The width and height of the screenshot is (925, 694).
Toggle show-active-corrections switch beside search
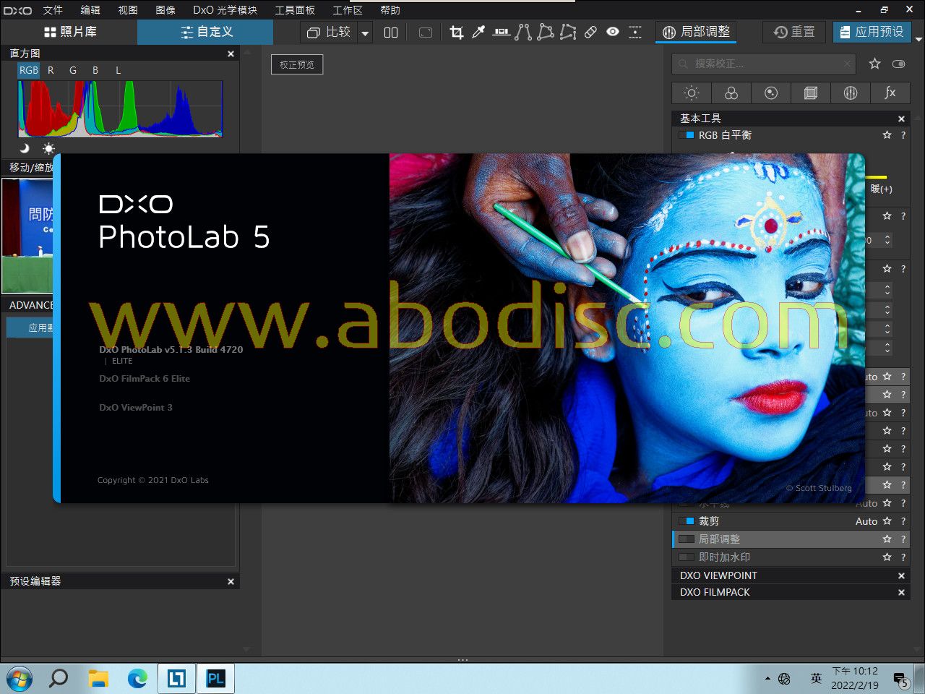click(898, 64)
